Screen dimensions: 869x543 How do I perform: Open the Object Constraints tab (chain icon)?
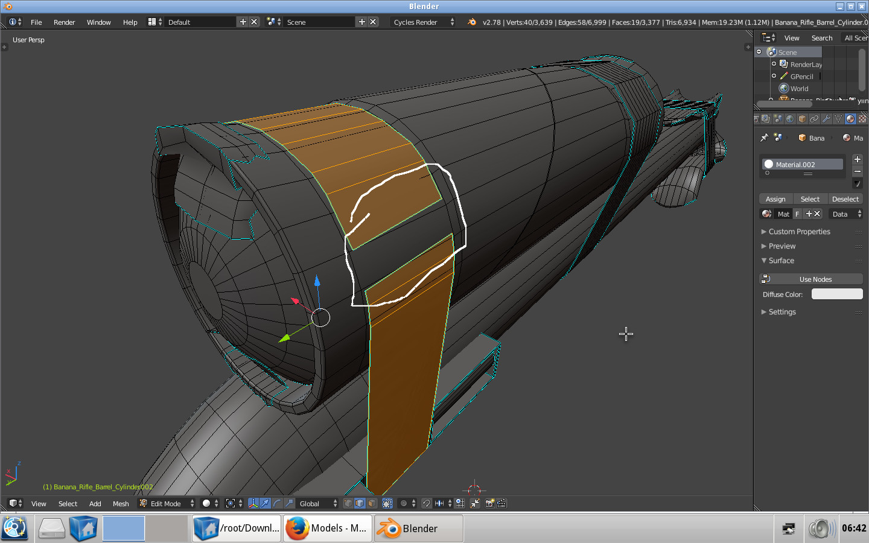pos(814,119)
